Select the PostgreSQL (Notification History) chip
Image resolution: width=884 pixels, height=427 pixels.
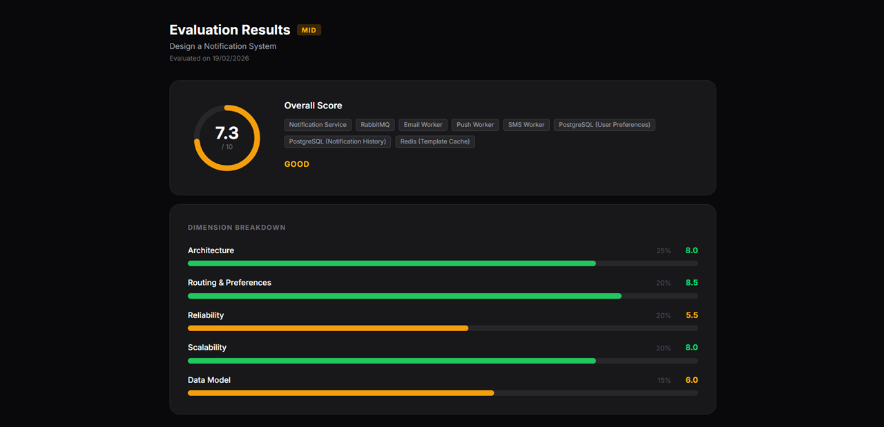pyautogui.click(x=338, y=141)
